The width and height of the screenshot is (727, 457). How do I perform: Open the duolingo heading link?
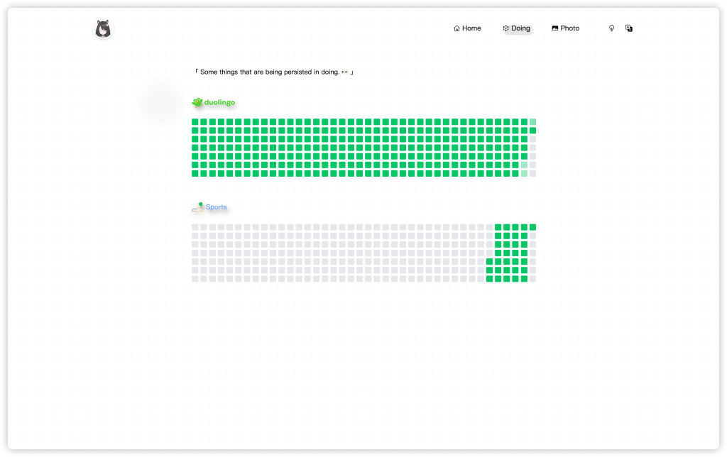(219, 103)
